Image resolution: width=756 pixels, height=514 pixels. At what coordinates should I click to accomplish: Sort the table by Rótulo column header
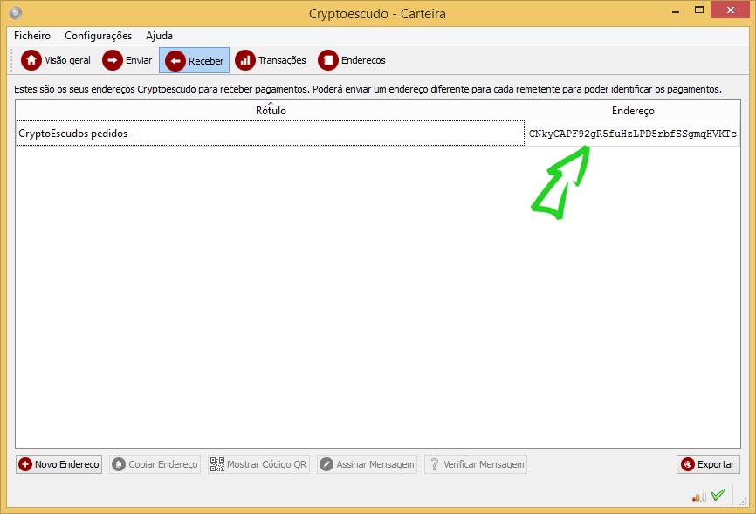click(271, 111)
